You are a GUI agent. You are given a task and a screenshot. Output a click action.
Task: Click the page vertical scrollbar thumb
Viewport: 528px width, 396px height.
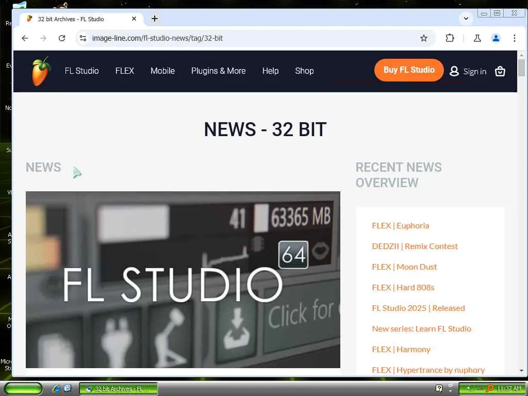click(521, 68)
